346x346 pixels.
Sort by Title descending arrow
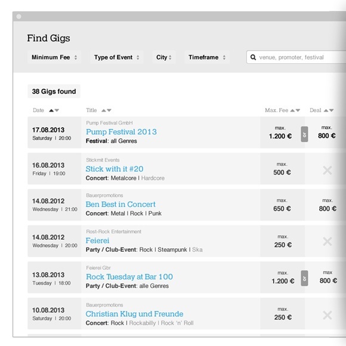[109, 110]
